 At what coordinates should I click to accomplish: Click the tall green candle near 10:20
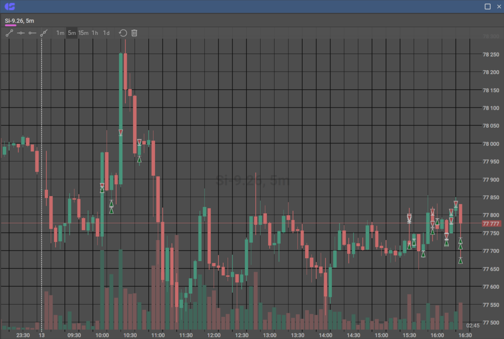(x=121, y=119)
